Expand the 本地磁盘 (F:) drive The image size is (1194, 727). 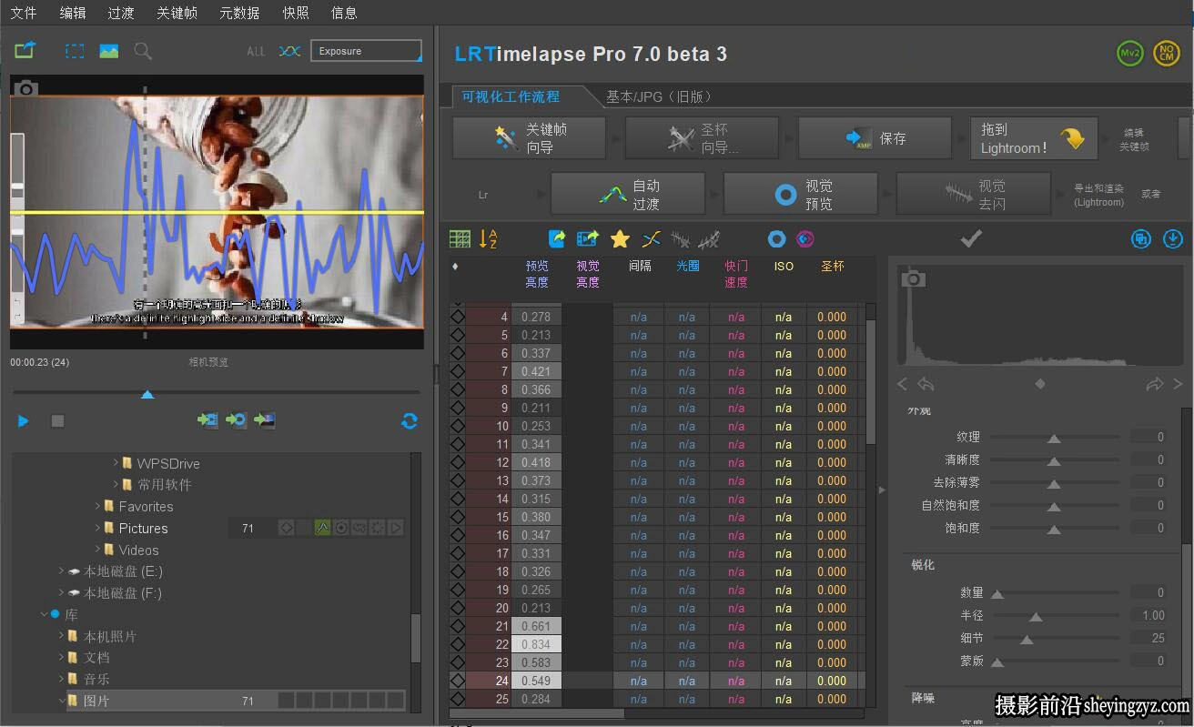[61, 592]
